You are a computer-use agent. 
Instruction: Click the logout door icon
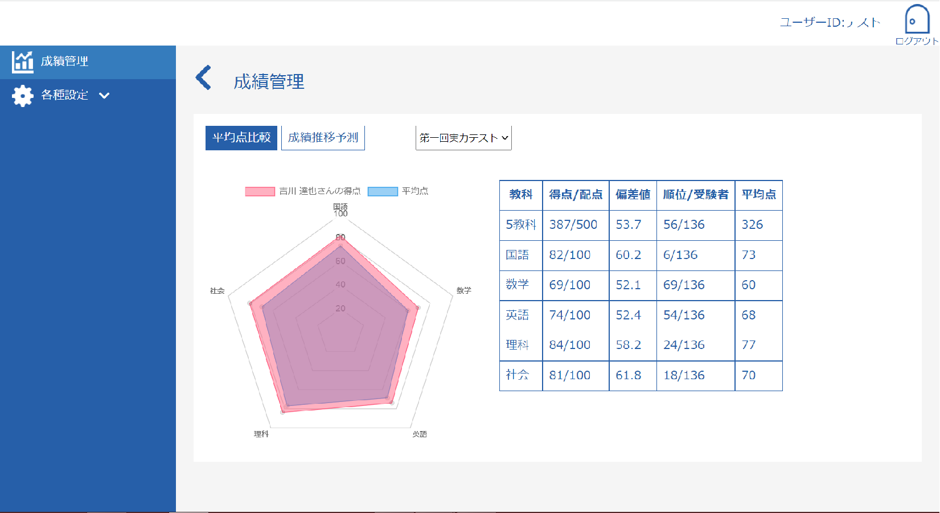tap(917, 20)
